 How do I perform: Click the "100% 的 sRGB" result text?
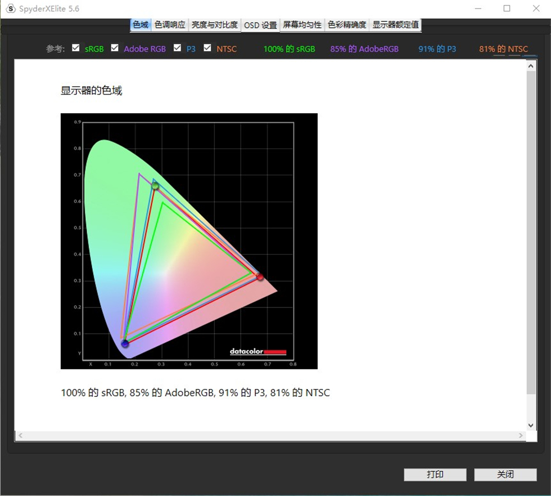288,49
